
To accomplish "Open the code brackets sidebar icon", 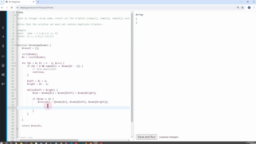I will 3,56.
